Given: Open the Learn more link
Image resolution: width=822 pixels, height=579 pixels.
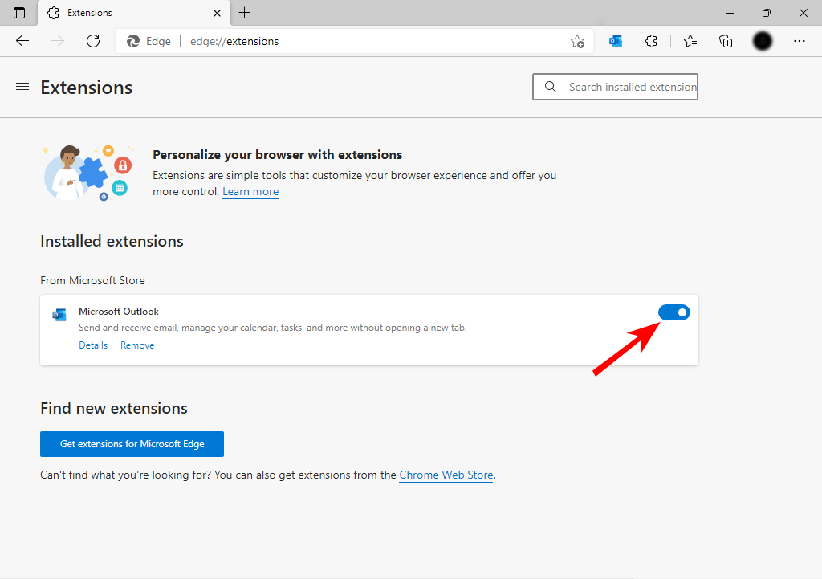Looking at the screenshot, I should coord(250,191).
